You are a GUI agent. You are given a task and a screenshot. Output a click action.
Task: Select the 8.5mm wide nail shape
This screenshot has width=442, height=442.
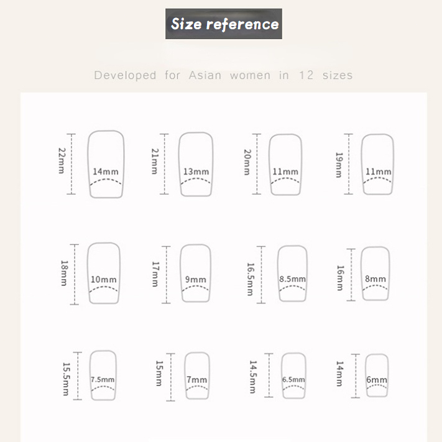[x=292, y=274]
